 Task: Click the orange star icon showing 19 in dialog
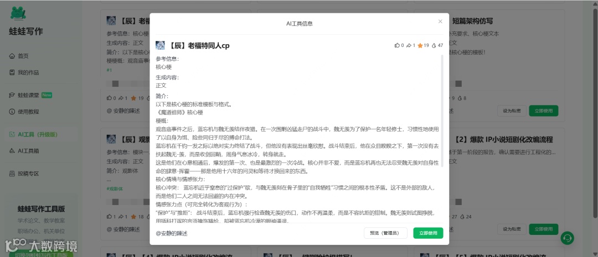tap(420, 45)
